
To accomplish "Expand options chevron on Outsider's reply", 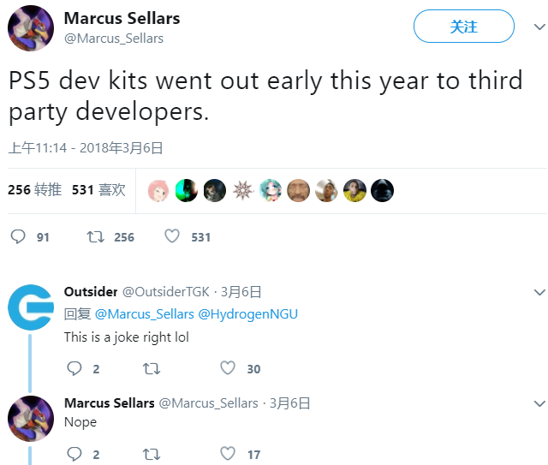I will [x=539, y=293].
